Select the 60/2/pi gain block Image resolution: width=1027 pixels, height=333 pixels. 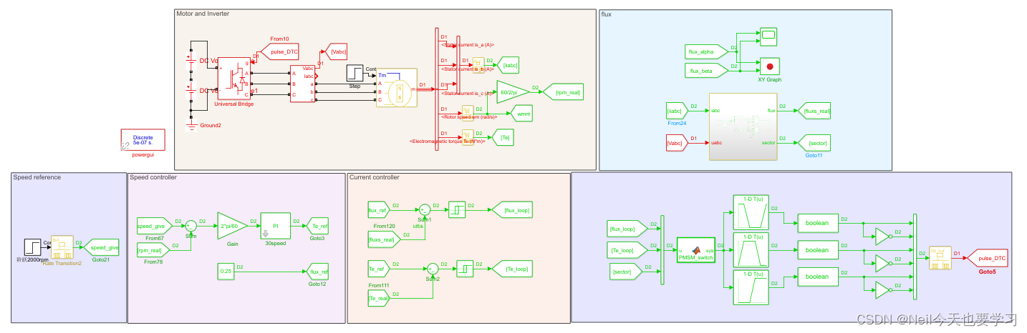pyautogui.click(x=513, y=91)
